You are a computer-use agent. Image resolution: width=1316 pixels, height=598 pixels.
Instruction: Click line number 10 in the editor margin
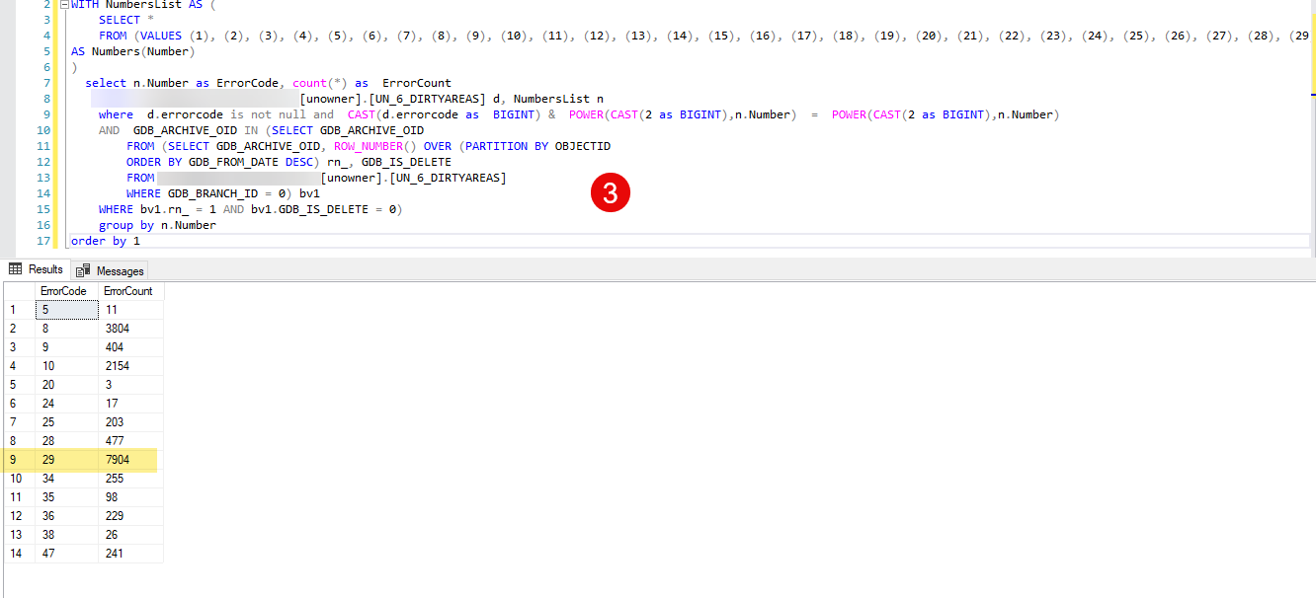click(x=44, y=129)
